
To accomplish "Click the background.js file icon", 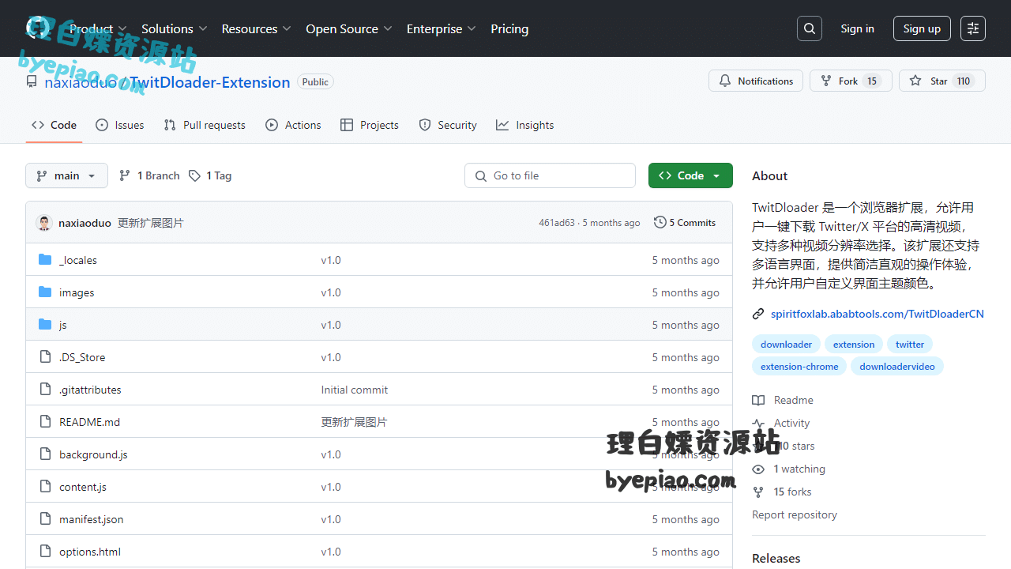I will tap(45, 454).
